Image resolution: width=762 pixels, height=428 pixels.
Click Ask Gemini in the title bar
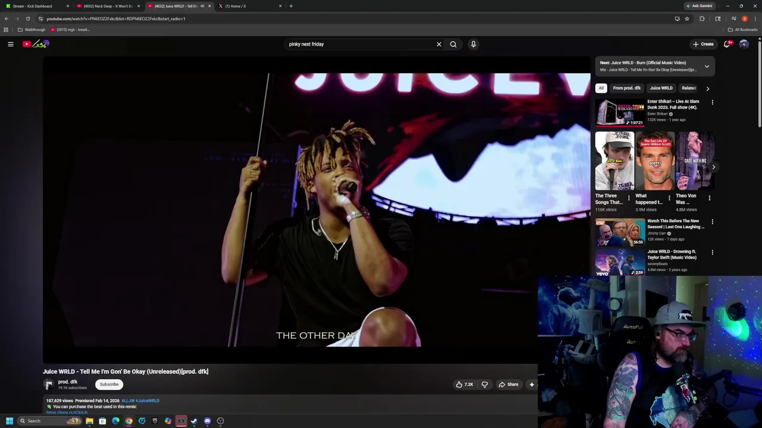click(x=699, y=6)
